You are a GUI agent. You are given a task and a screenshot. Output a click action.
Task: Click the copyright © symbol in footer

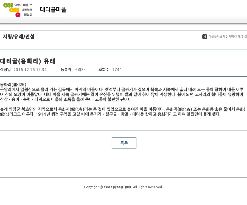(x=101, y=187)
